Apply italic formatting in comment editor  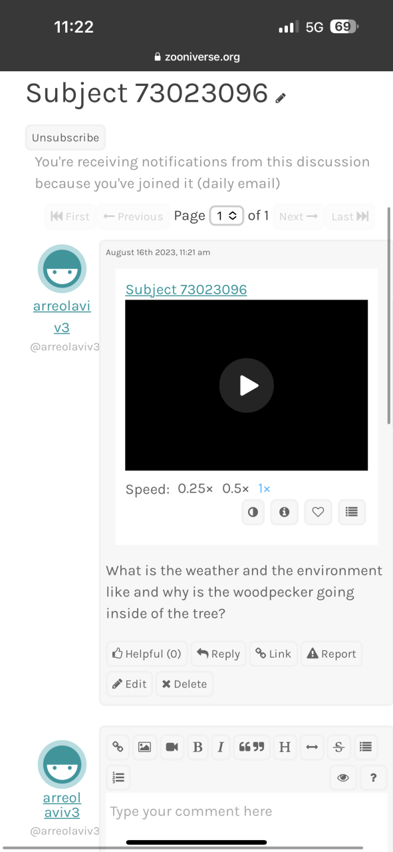tap(221, 747)
